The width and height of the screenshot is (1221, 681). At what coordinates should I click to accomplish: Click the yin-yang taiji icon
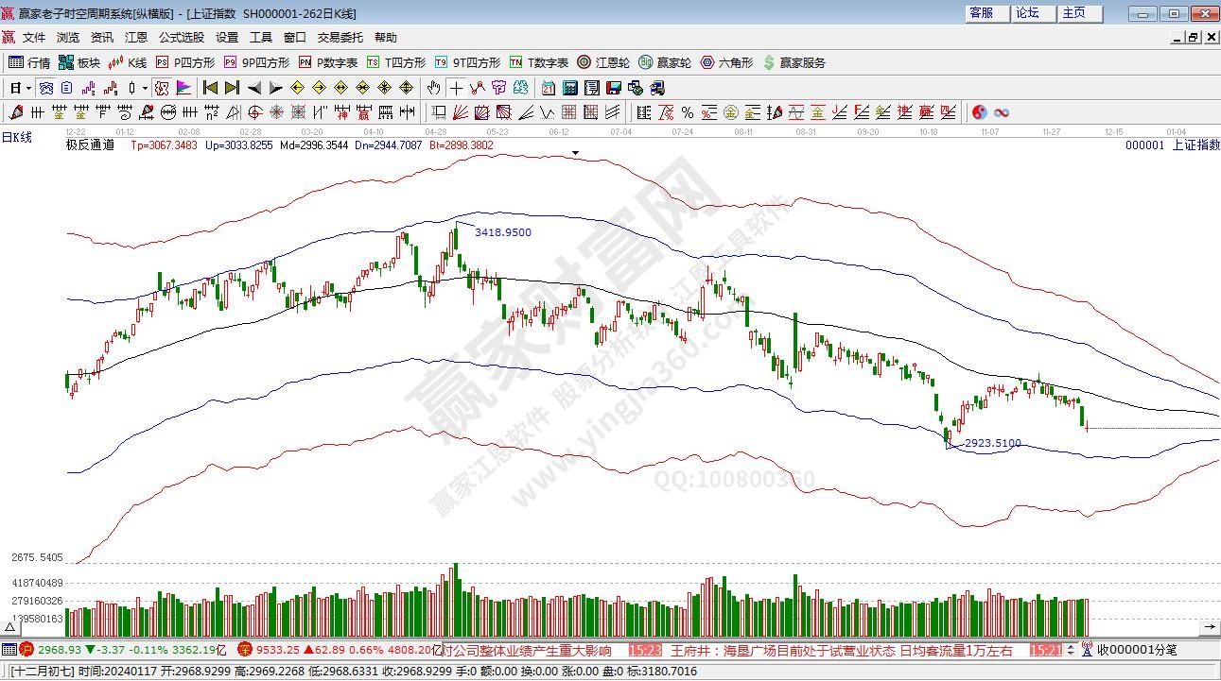pos(979,112)
